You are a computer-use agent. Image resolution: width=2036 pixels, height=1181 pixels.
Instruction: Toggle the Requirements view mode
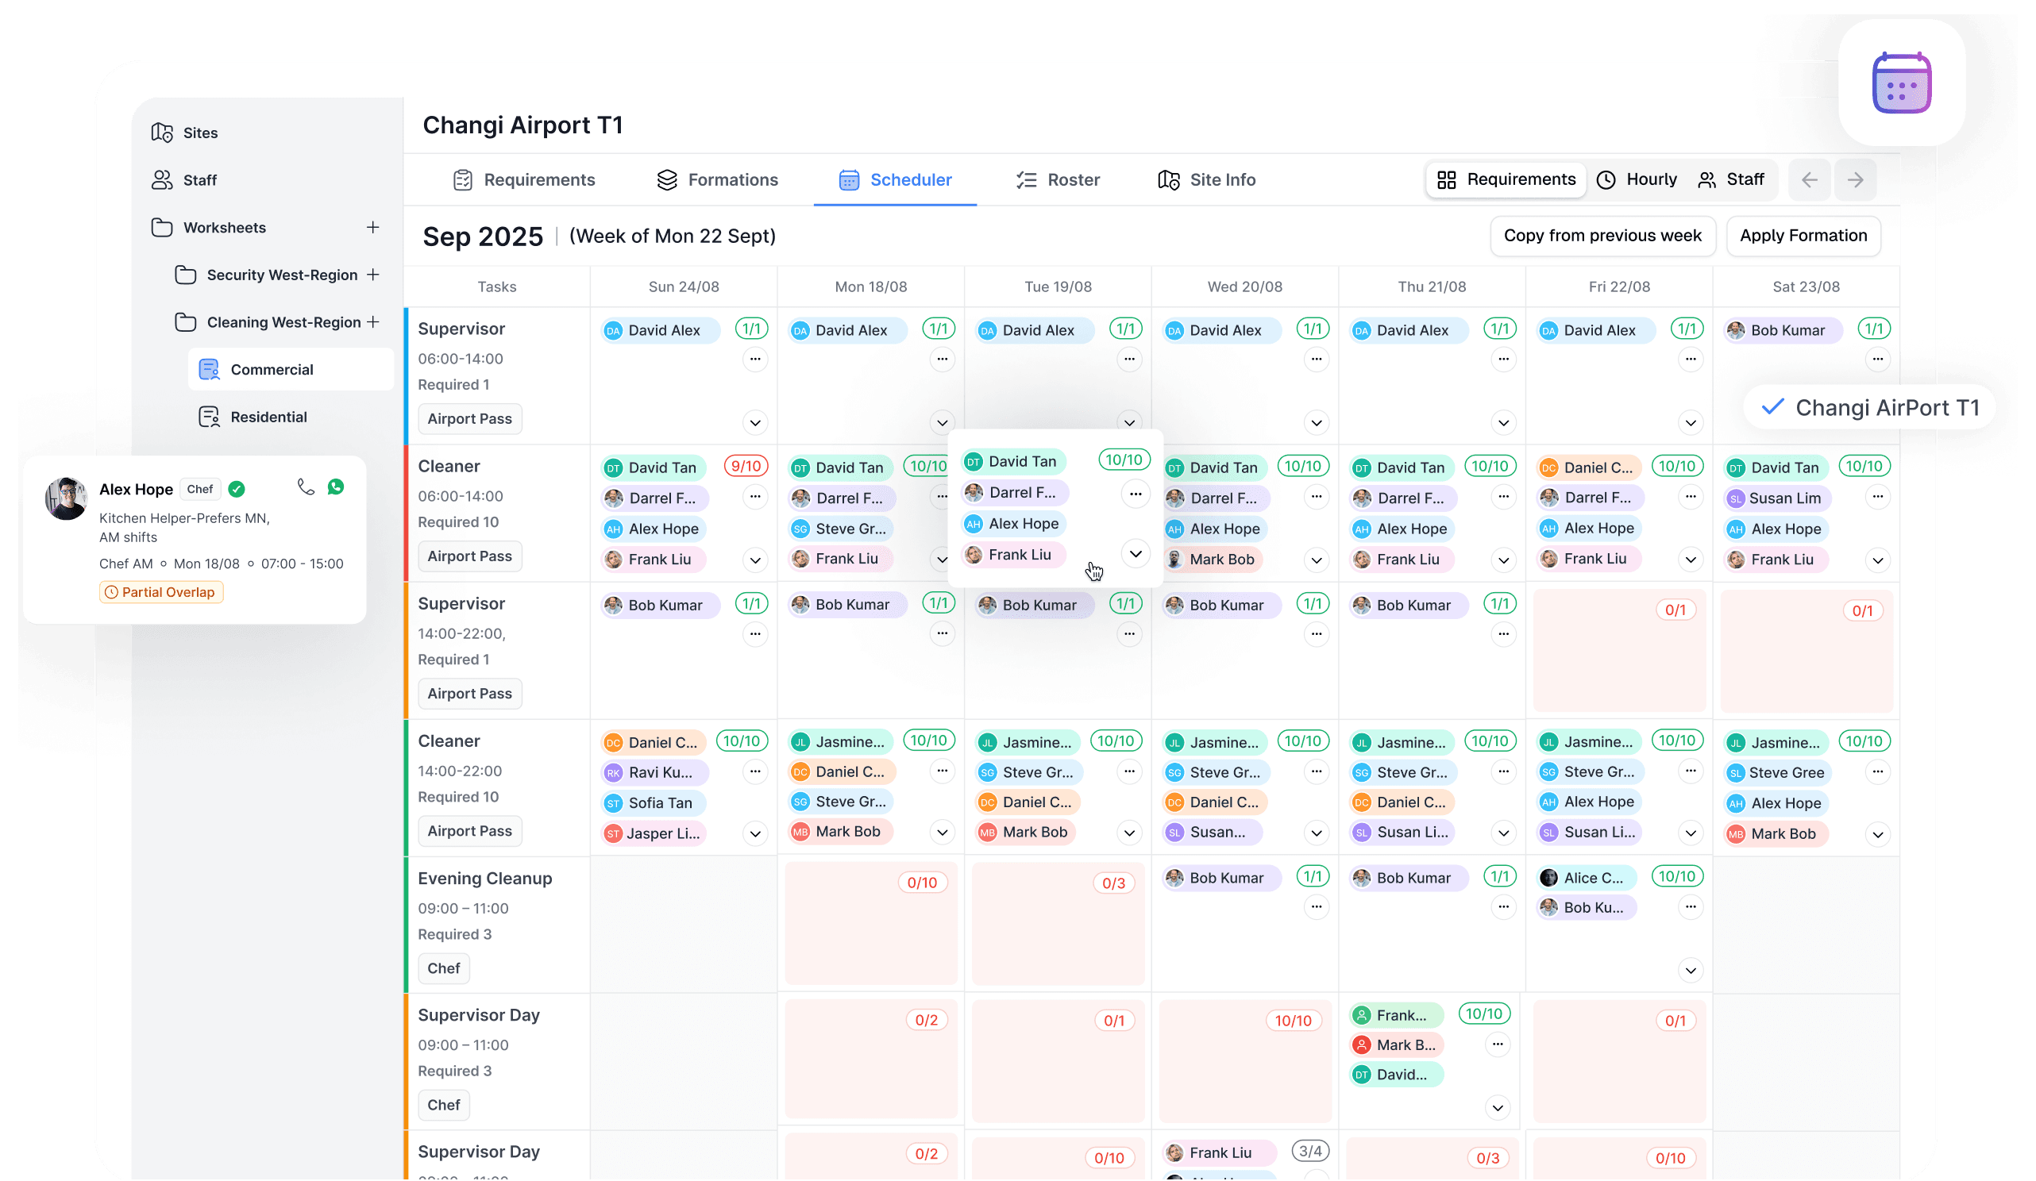(1506, 179)
